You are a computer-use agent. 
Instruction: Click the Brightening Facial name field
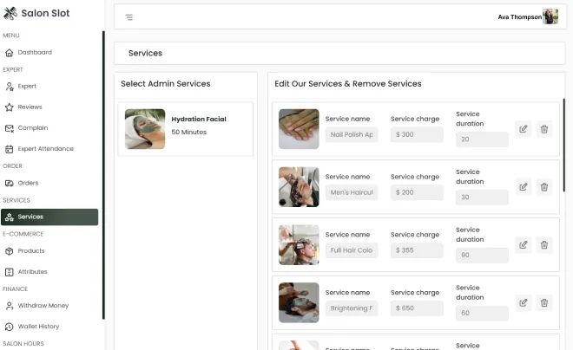coord(352,308)
